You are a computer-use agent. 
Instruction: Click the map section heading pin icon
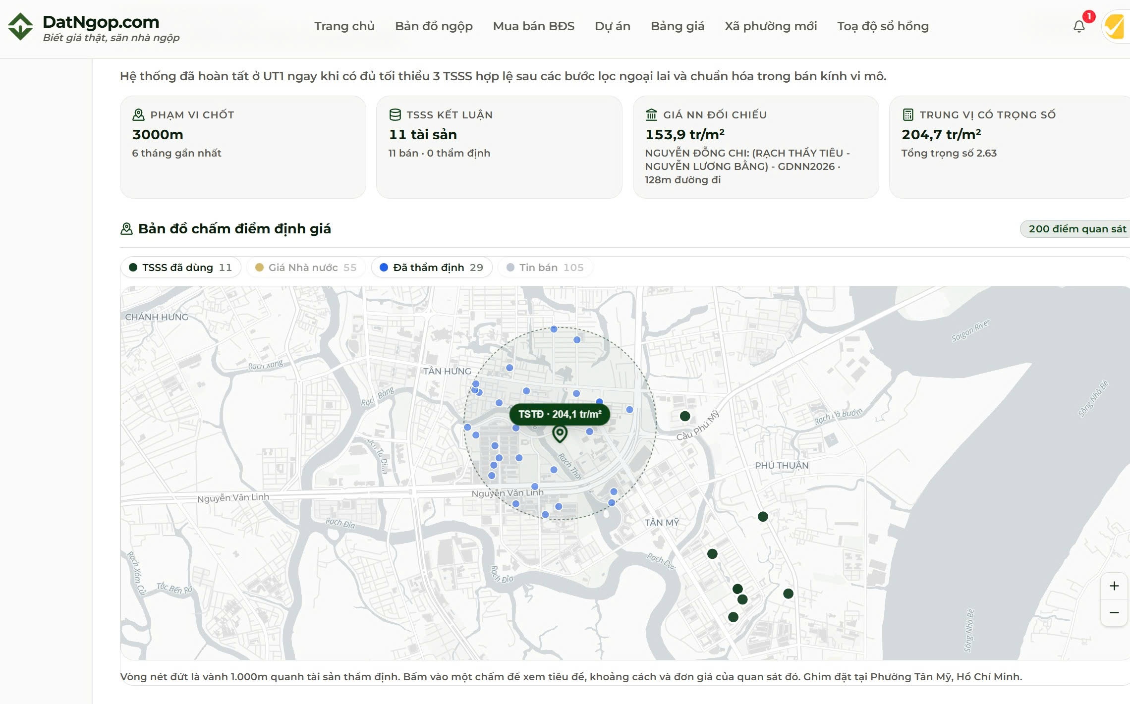(126, 229)
